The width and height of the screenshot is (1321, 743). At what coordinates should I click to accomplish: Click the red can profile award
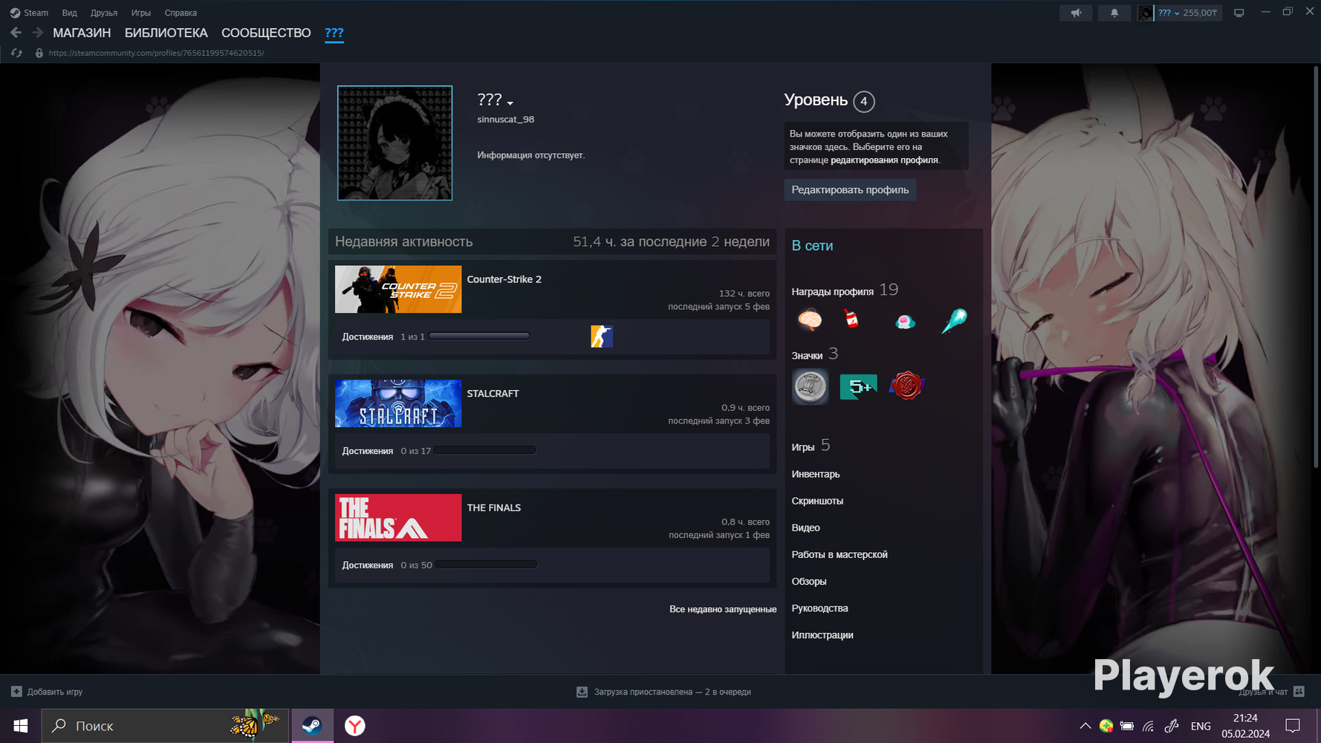click(851, 319)
